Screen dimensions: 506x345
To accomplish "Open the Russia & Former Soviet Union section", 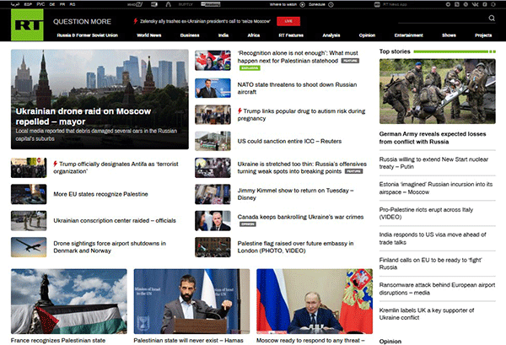I will [87, 35].
